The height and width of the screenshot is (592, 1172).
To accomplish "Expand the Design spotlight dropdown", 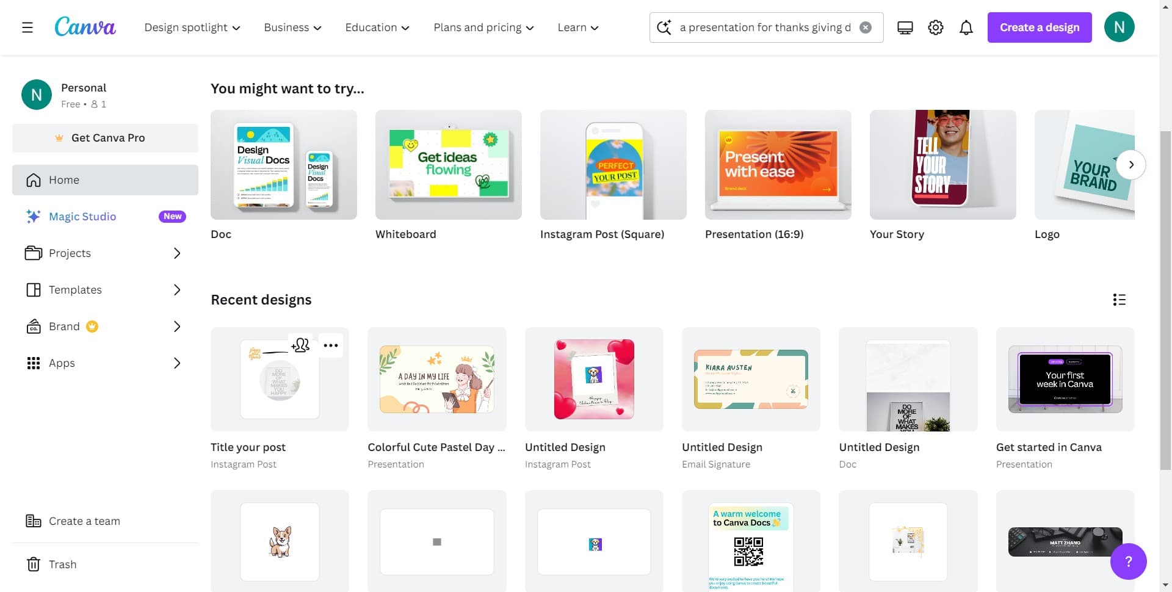I will tap(192, 27).
